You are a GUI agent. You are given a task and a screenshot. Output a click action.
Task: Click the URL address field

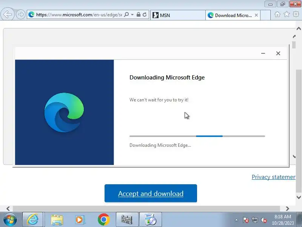click(x=79, y=15)
